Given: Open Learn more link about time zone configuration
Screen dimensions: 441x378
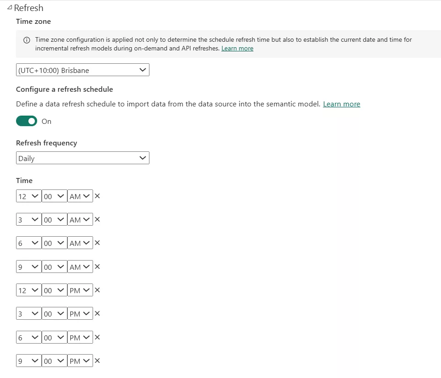Looking at the screenshot, I should [x=237, y=49].
